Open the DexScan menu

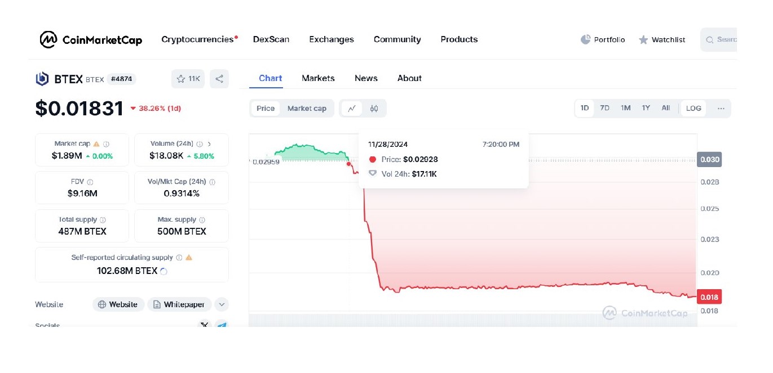(x=271, y=39)
